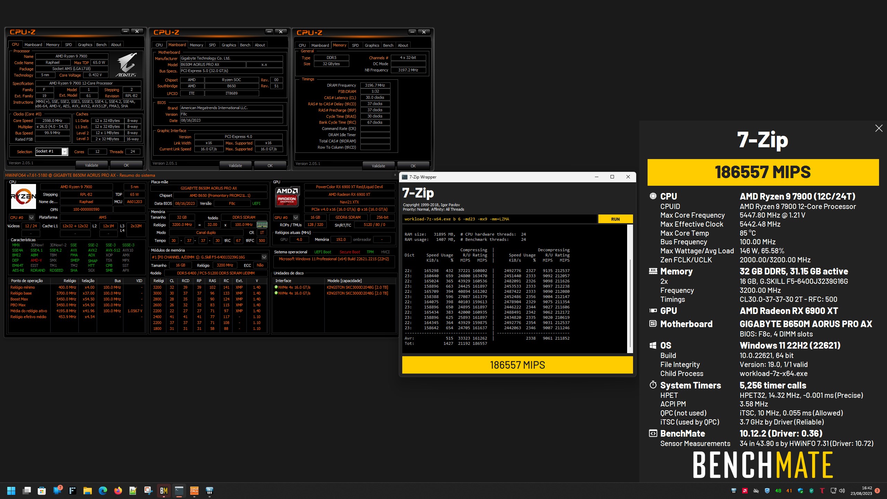Open Task View from the taskbar
Viewport: 887px width, 499px height.
(x=27, y=491)
